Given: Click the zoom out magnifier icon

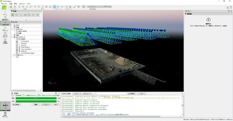Looking at the screenshot, I should 39,7.
